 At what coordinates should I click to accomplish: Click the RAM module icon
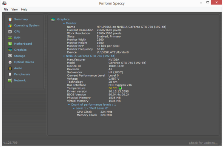pyautogui.click(x=10, y=38)
